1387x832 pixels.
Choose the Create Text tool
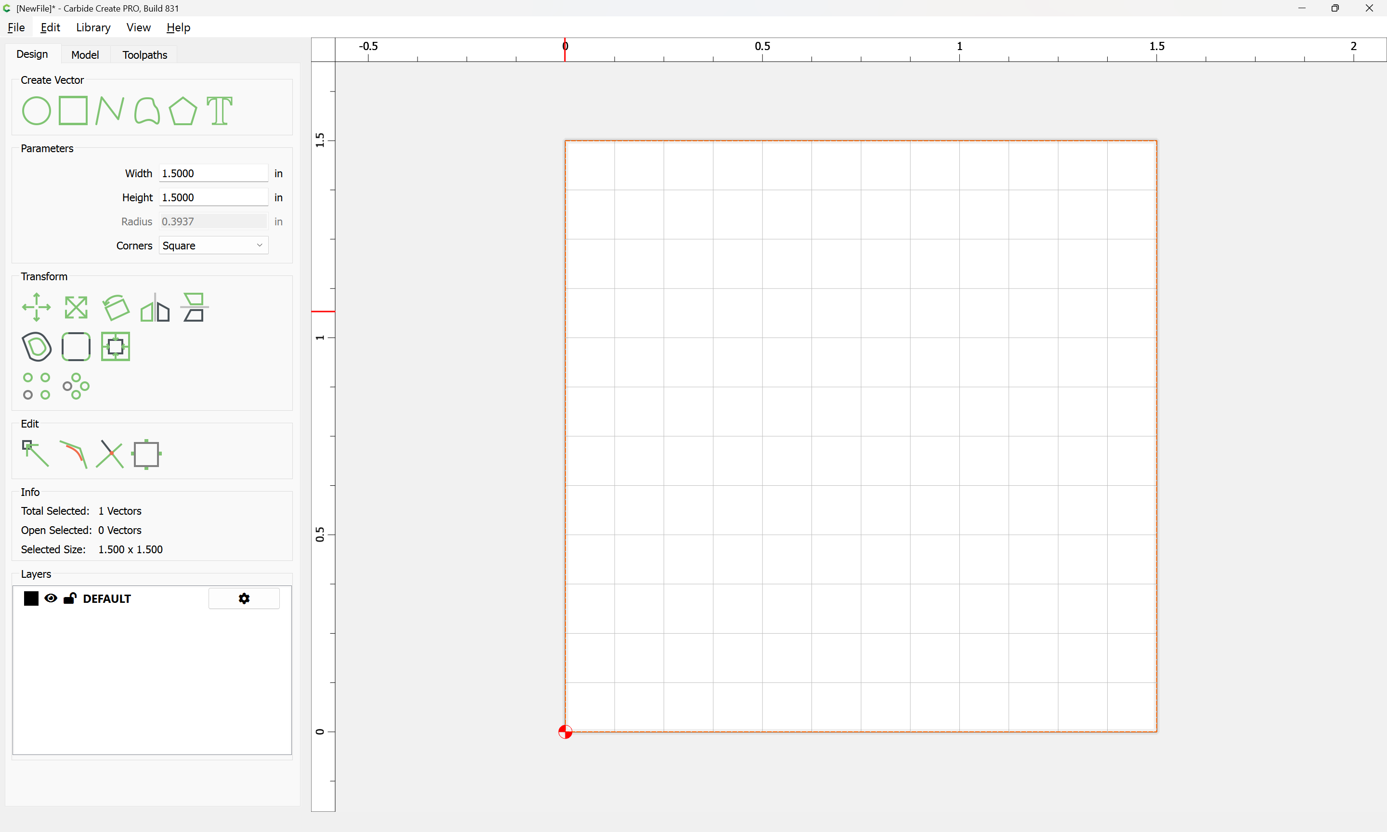coord(219,110)
